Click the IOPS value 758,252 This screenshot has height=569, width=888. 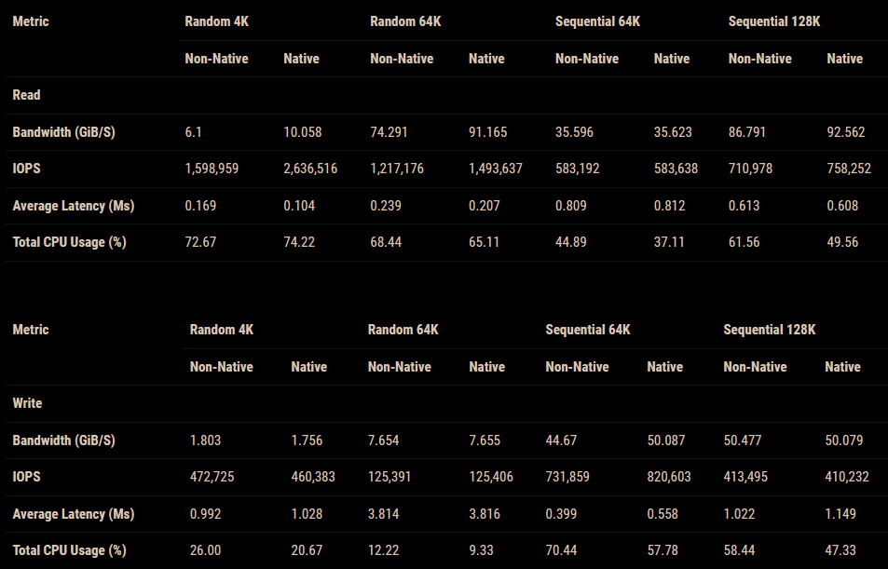click(849, 169)
